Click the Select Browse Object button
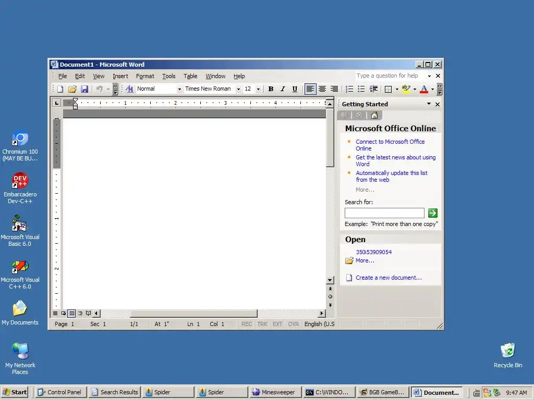The image size is (534, 400). coord(330,296)
